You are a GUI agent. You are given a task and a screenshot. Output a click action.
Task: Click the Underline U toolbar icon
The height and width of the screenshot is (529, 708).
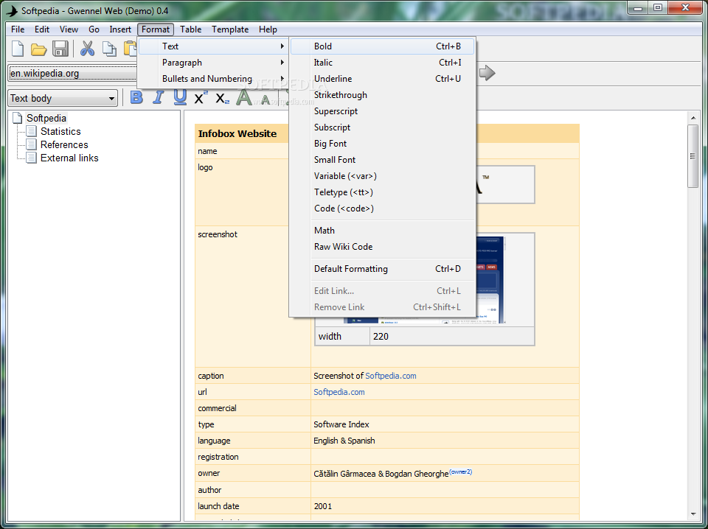pos(180,97)
